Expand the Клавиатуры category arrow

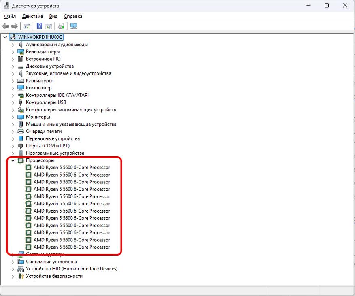click(x=13, y=81)
